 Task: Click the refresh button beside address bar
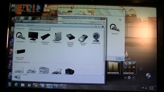coord(92,22)
